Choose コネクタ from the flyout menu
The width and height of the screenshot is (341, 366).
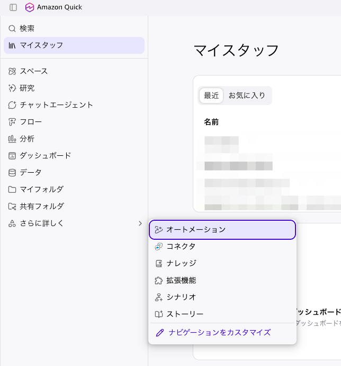222,247
